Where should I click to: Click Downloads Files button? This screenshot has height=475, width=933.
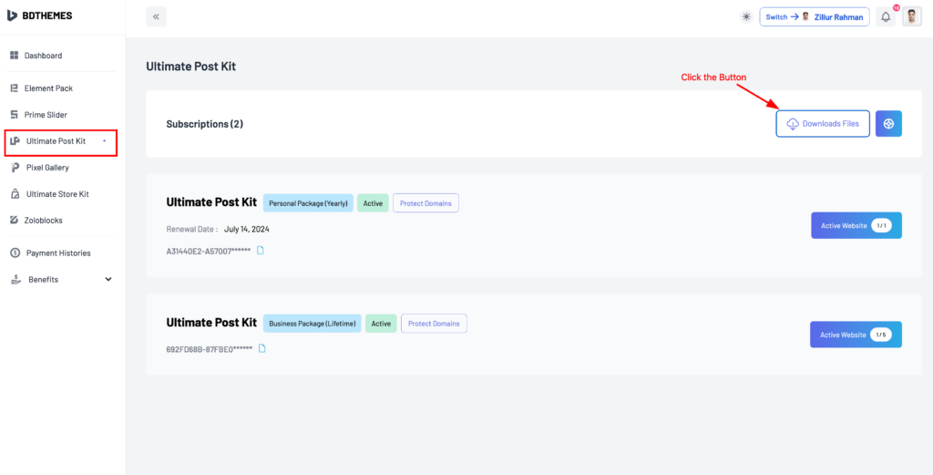823,124
